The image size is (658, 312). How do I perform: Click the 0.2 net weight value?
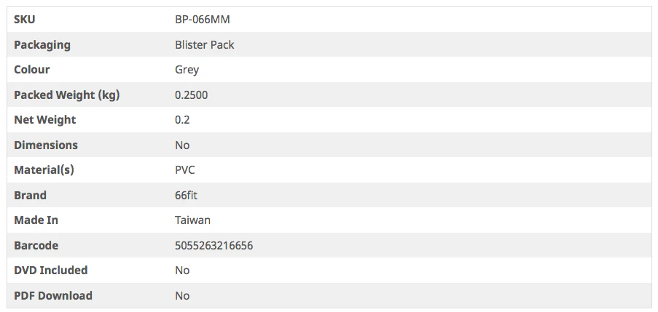pyautogui.click(x=183, y=120)
